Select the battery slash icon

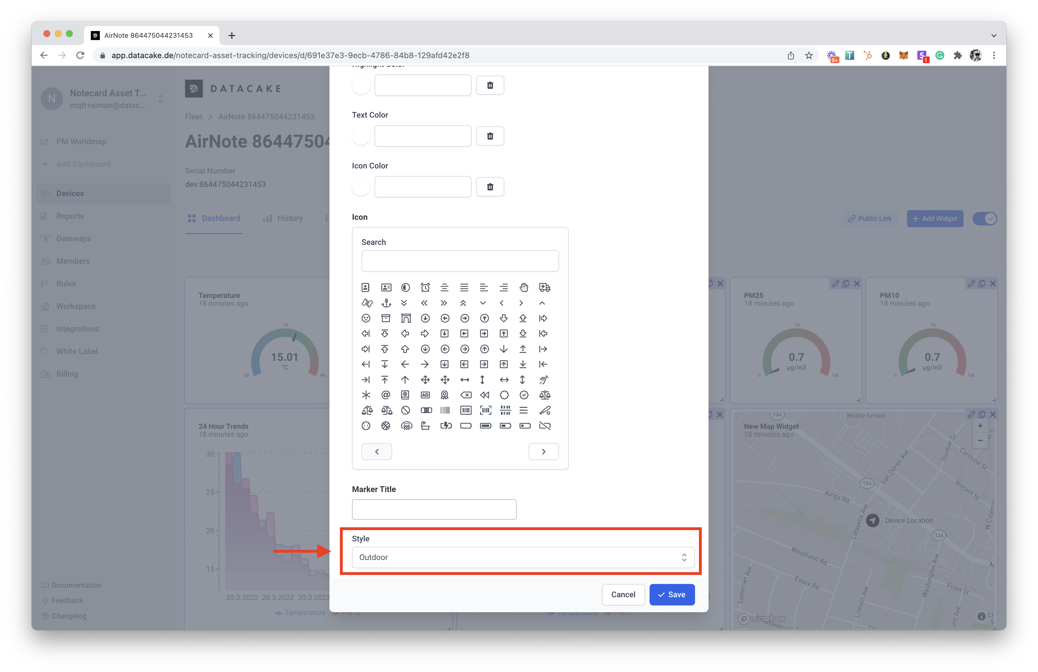pos(544,426)
